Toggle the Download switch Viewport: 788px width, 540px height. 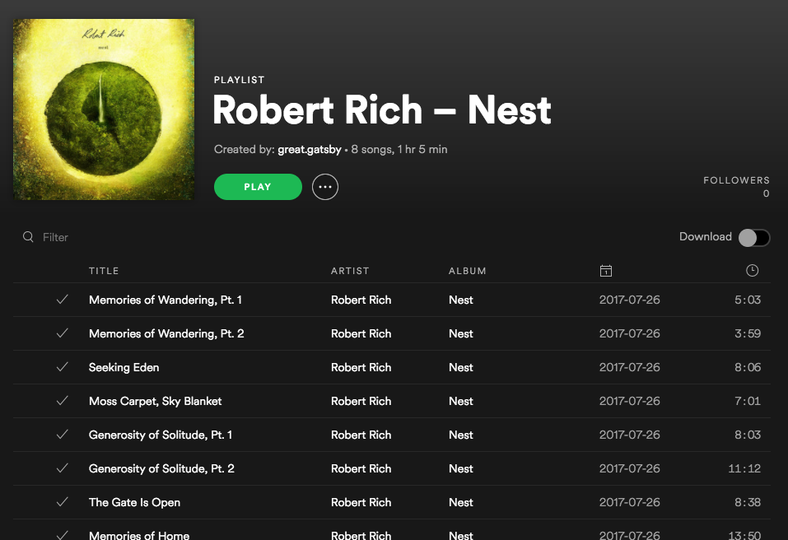click(x=753, y=238)
